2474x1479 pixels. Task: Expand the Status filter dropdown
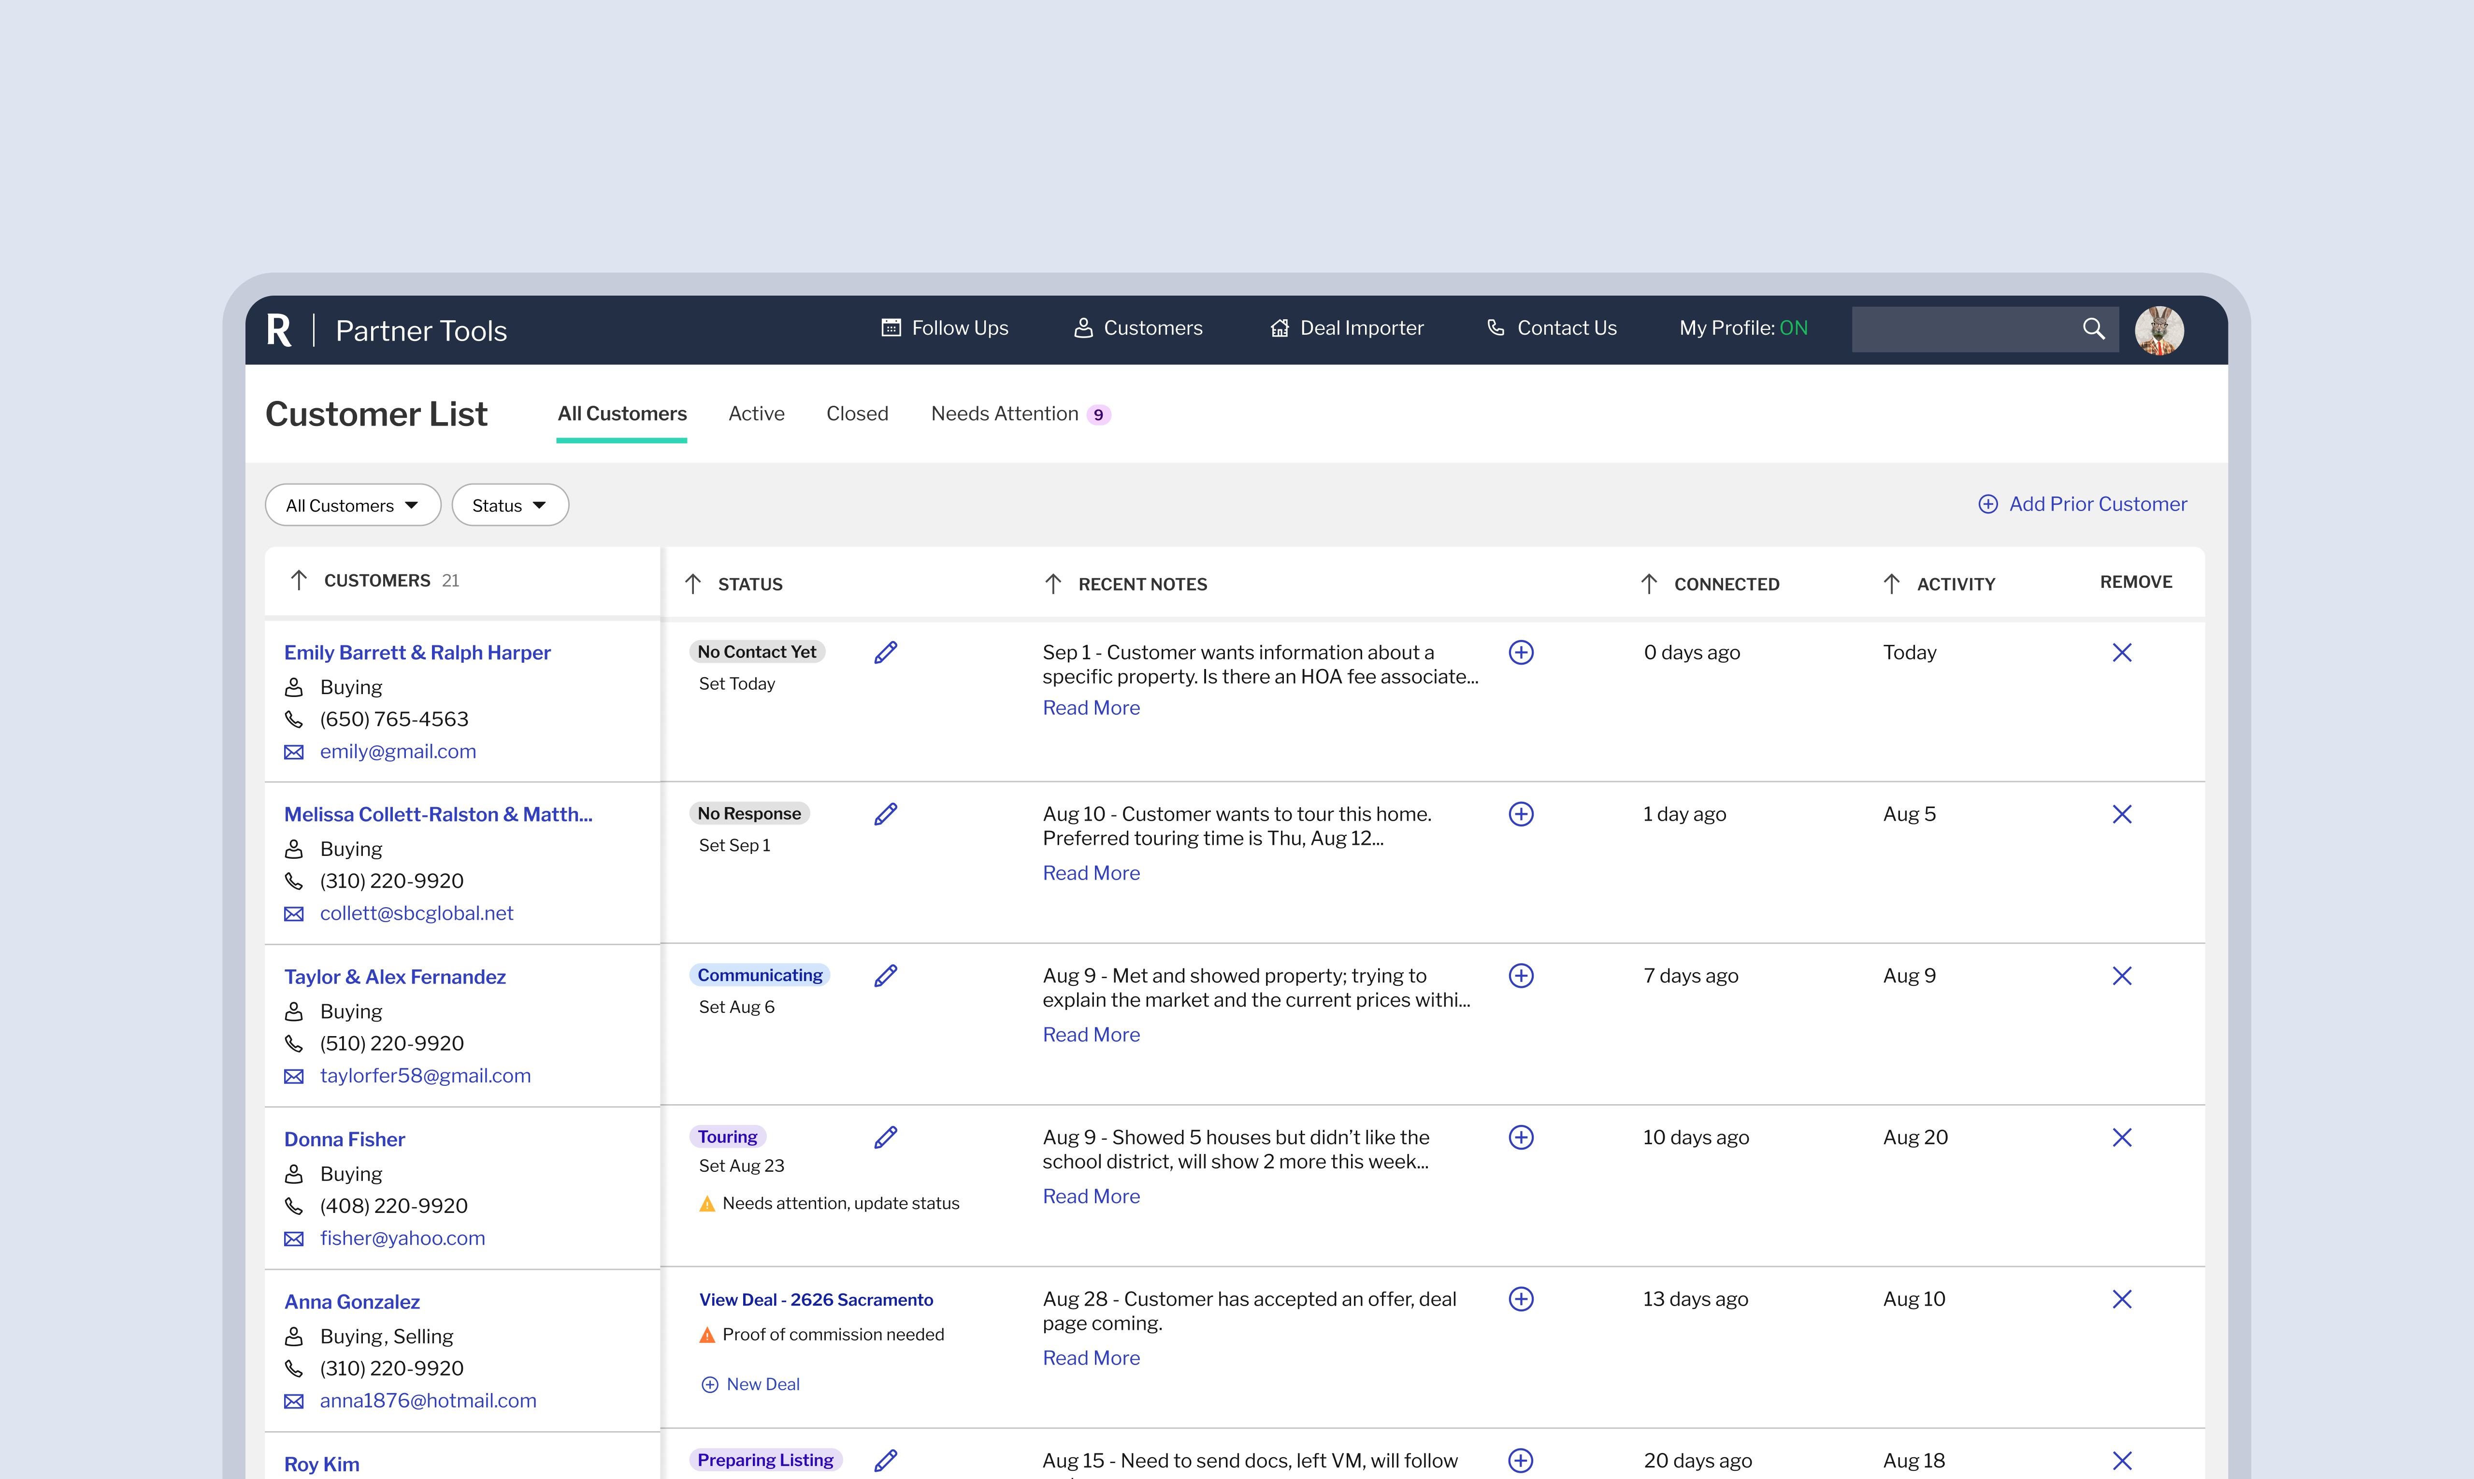click(x=510, y=505)
